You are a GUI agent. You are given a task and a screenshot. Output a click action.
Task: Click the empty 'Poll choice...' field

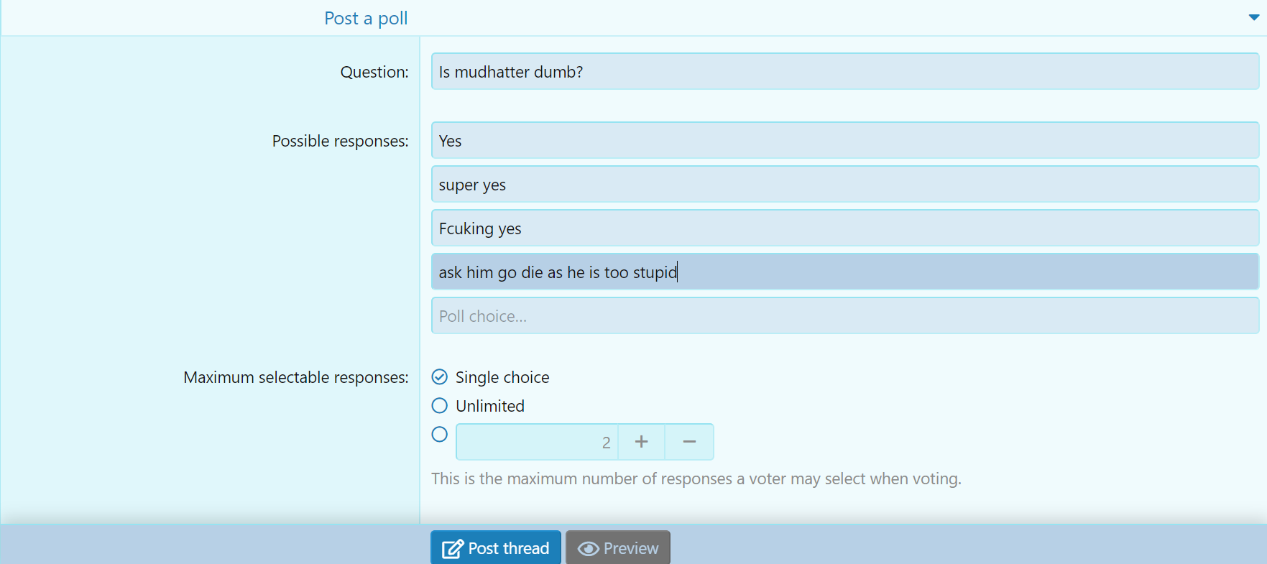[845, 315]
